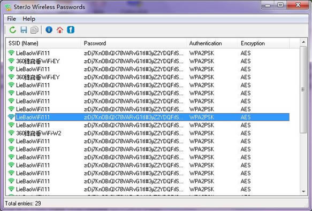
Task: Maximize the SterJo Wireless Passwords window
Action: (280, 5)
